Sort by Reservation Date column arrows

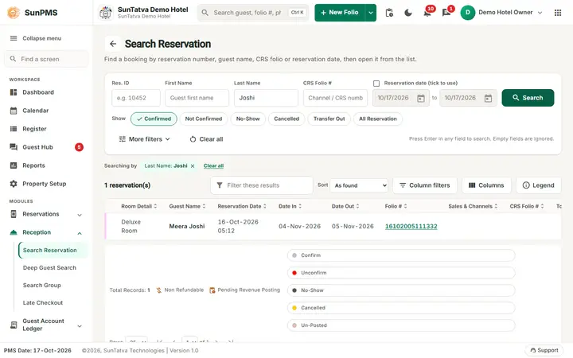coord(264,206)
